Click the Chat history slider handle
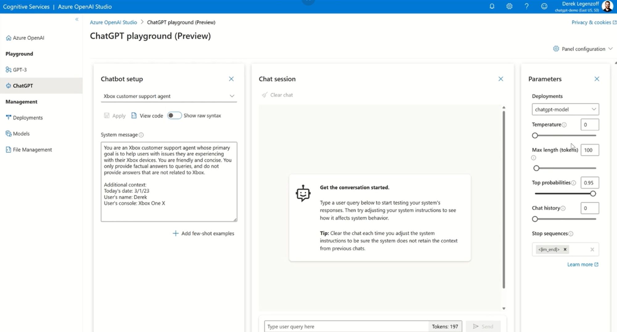Image resolution: width=617 pixels, height=332 pixels. click(535, 219)
